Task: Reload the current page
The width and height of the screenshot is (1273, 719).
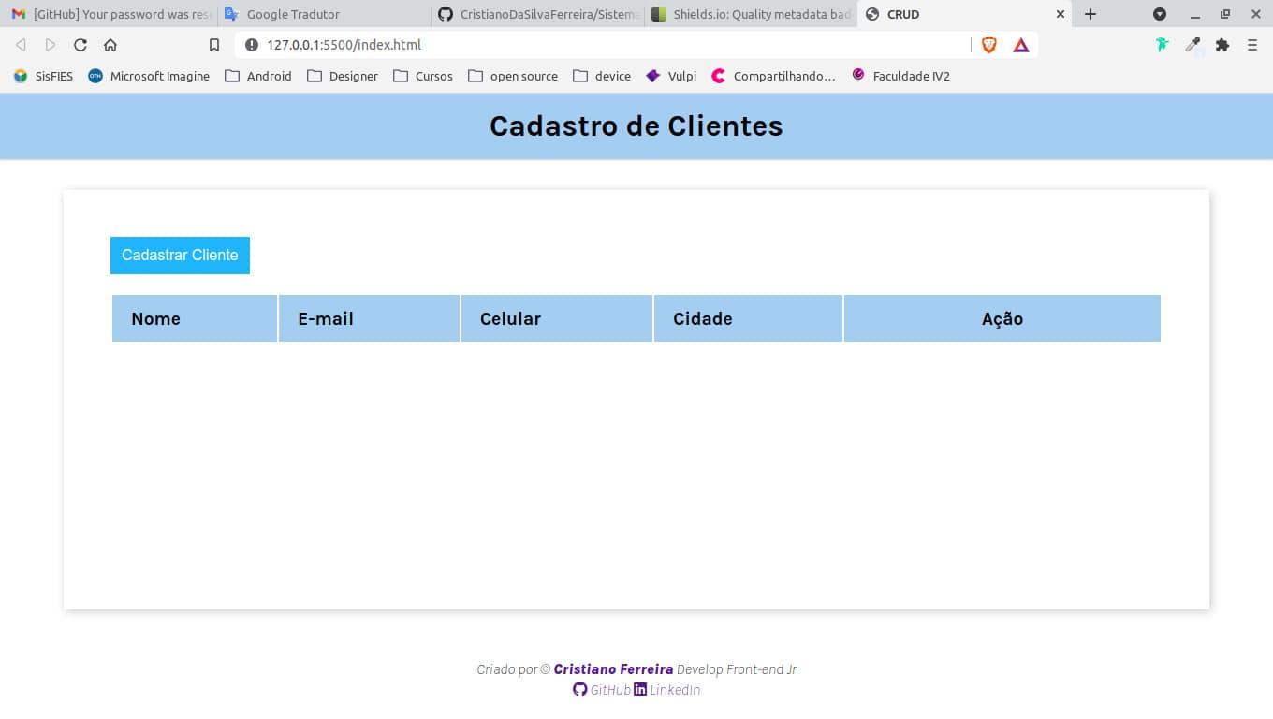Action: 80,45
